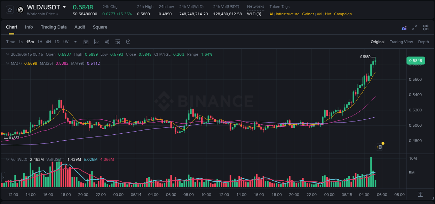Click the 24h High value 0.5889
435x204 pixels.
[144, 14]
